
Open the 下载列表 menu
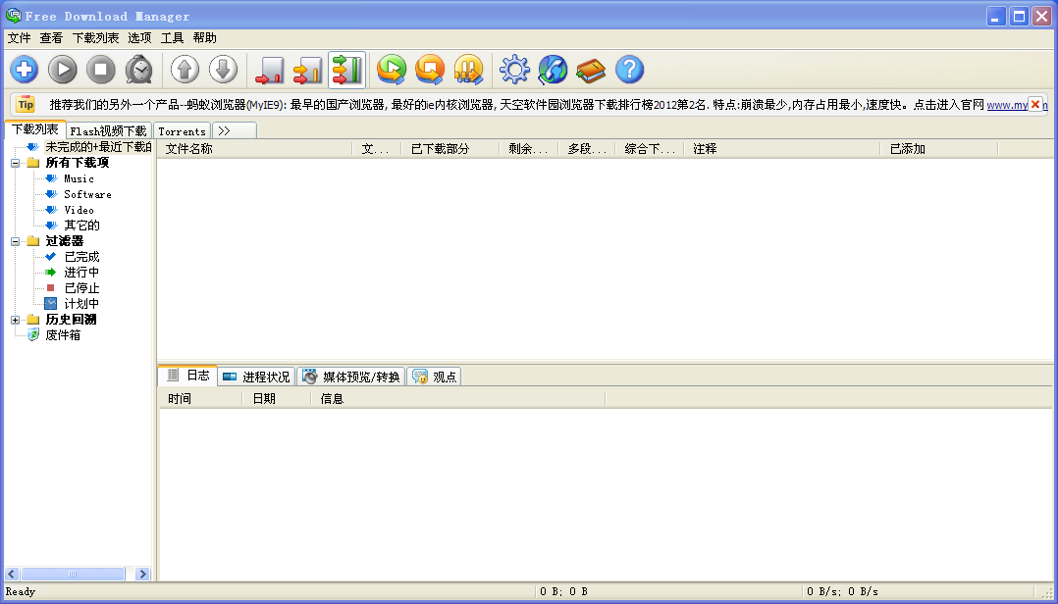[96, 37]
